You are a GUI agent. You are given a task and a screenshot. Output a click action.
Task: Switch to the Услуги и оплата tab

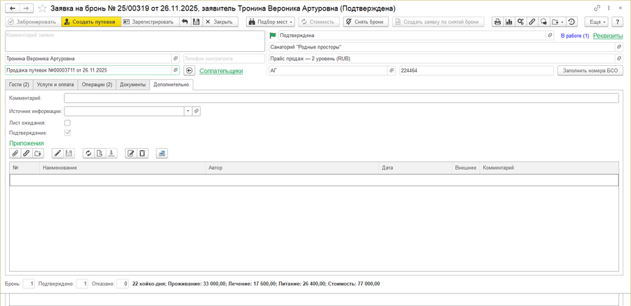[55, 84]
